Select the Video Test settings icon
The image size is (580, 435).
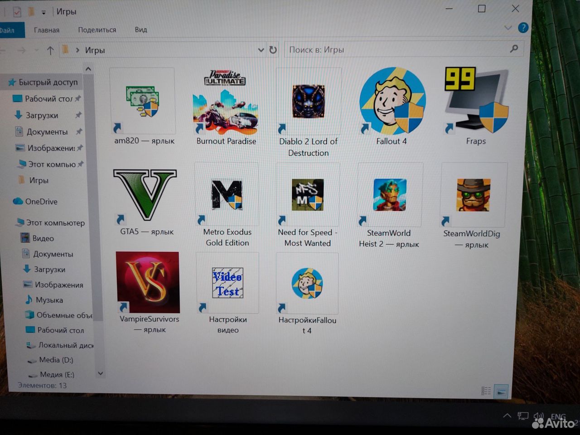[228, 283]
